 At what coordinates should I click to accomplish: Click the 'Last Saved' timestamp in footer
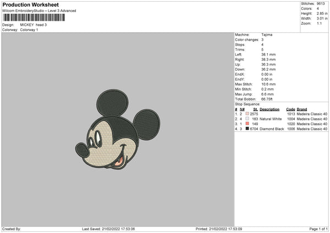coord(108,229)
